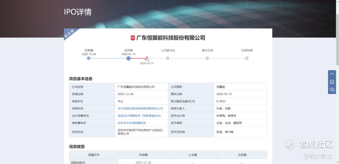Click the 上市委会议 timeline node
Viewport: 339px width, 164px height.
point(168,58)
